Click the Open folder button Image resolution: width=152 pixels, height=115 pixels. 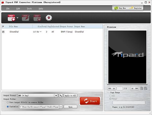coord(70,107)
